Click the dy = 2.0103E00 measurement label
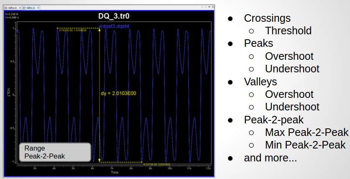The image size is (350, 179). point(119,93)
